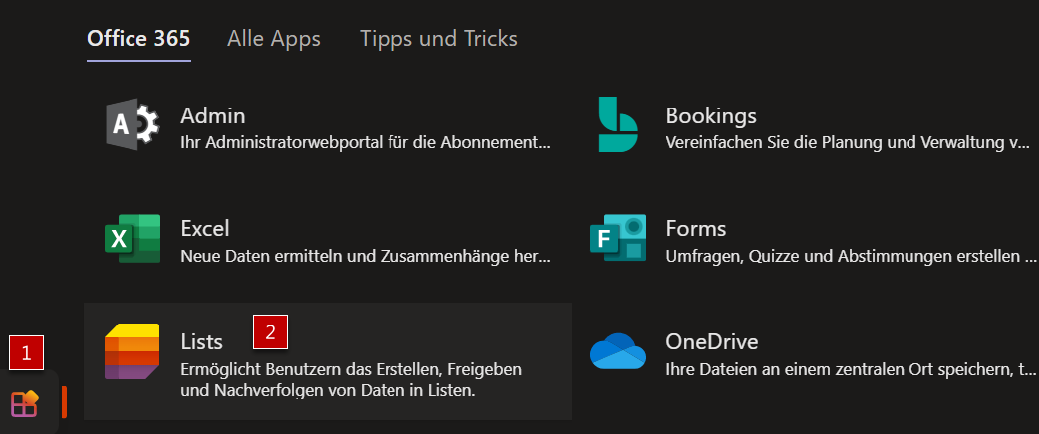Click the Lists title label

point(201,341)
